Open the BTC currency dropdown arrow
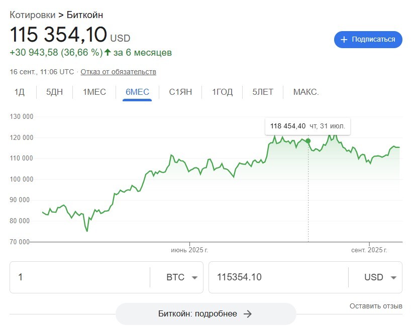412x333 pixels. pos(194,277)
